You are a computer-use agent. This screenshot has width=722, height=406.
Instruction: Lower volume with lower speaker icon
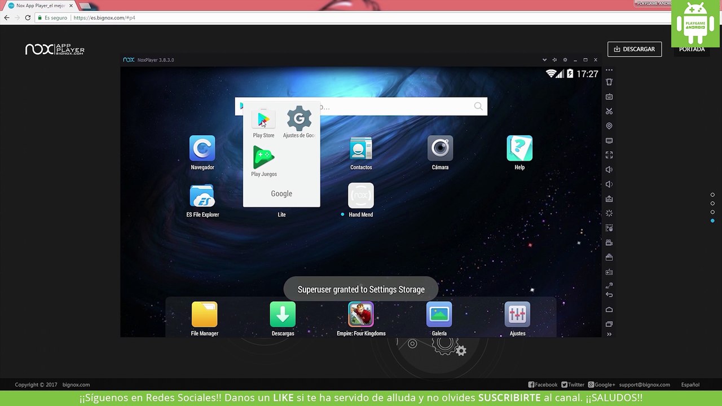tap(609, 184)
